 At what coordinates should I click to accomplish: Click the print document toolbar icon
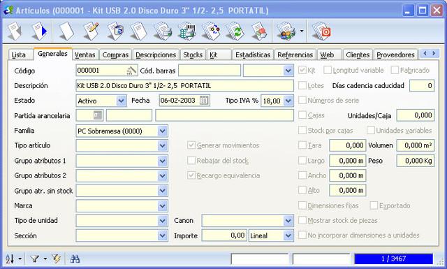(163, 31)
